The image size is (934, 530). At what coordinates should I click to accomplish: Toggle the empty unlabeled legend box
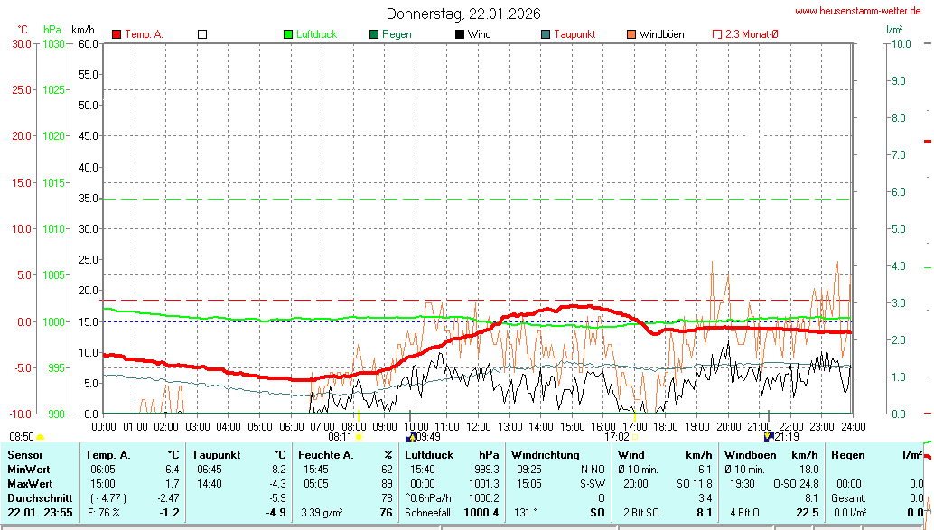202,34
